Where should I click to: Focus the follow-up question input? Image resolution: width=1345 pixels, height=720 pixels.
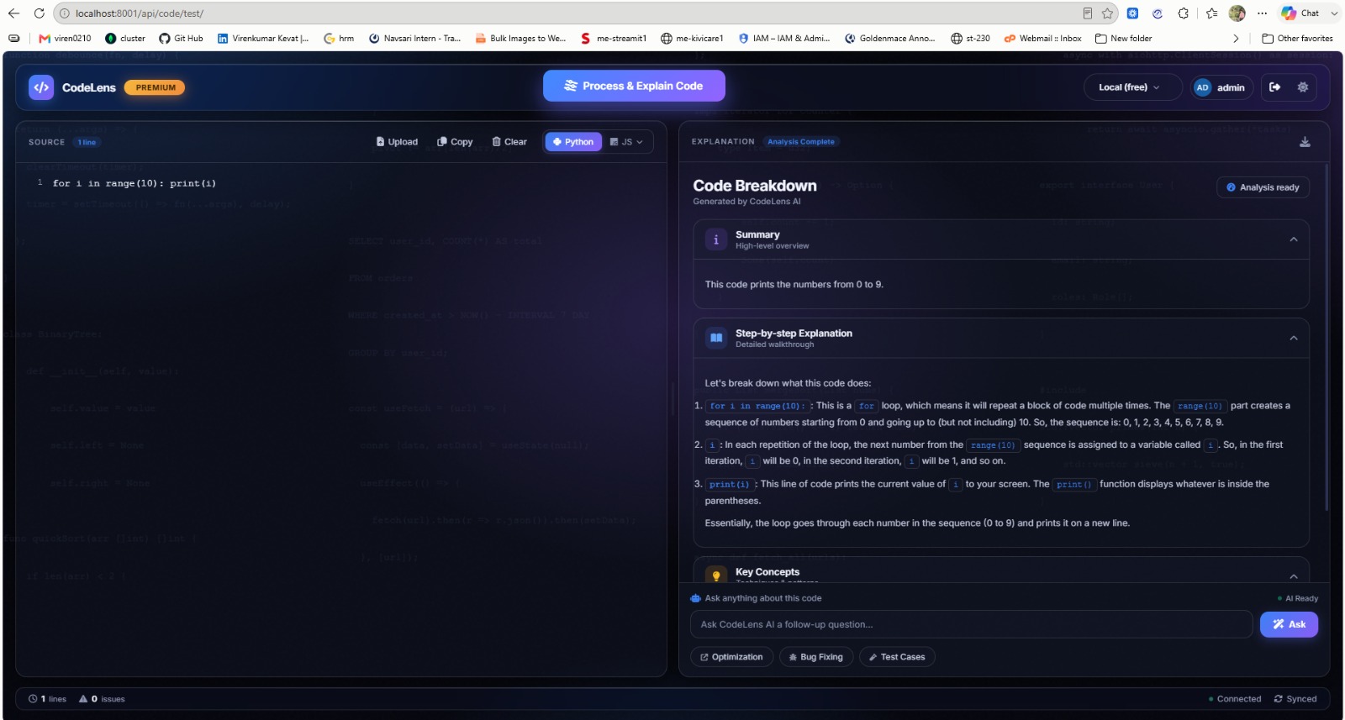(x=971, y=624)
